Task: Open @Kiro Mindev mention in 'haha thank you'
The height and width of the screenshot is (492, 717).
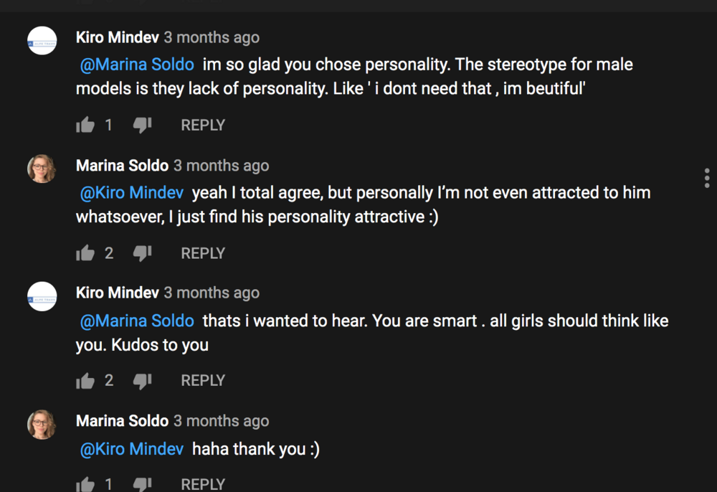Action: coord(132,449)
